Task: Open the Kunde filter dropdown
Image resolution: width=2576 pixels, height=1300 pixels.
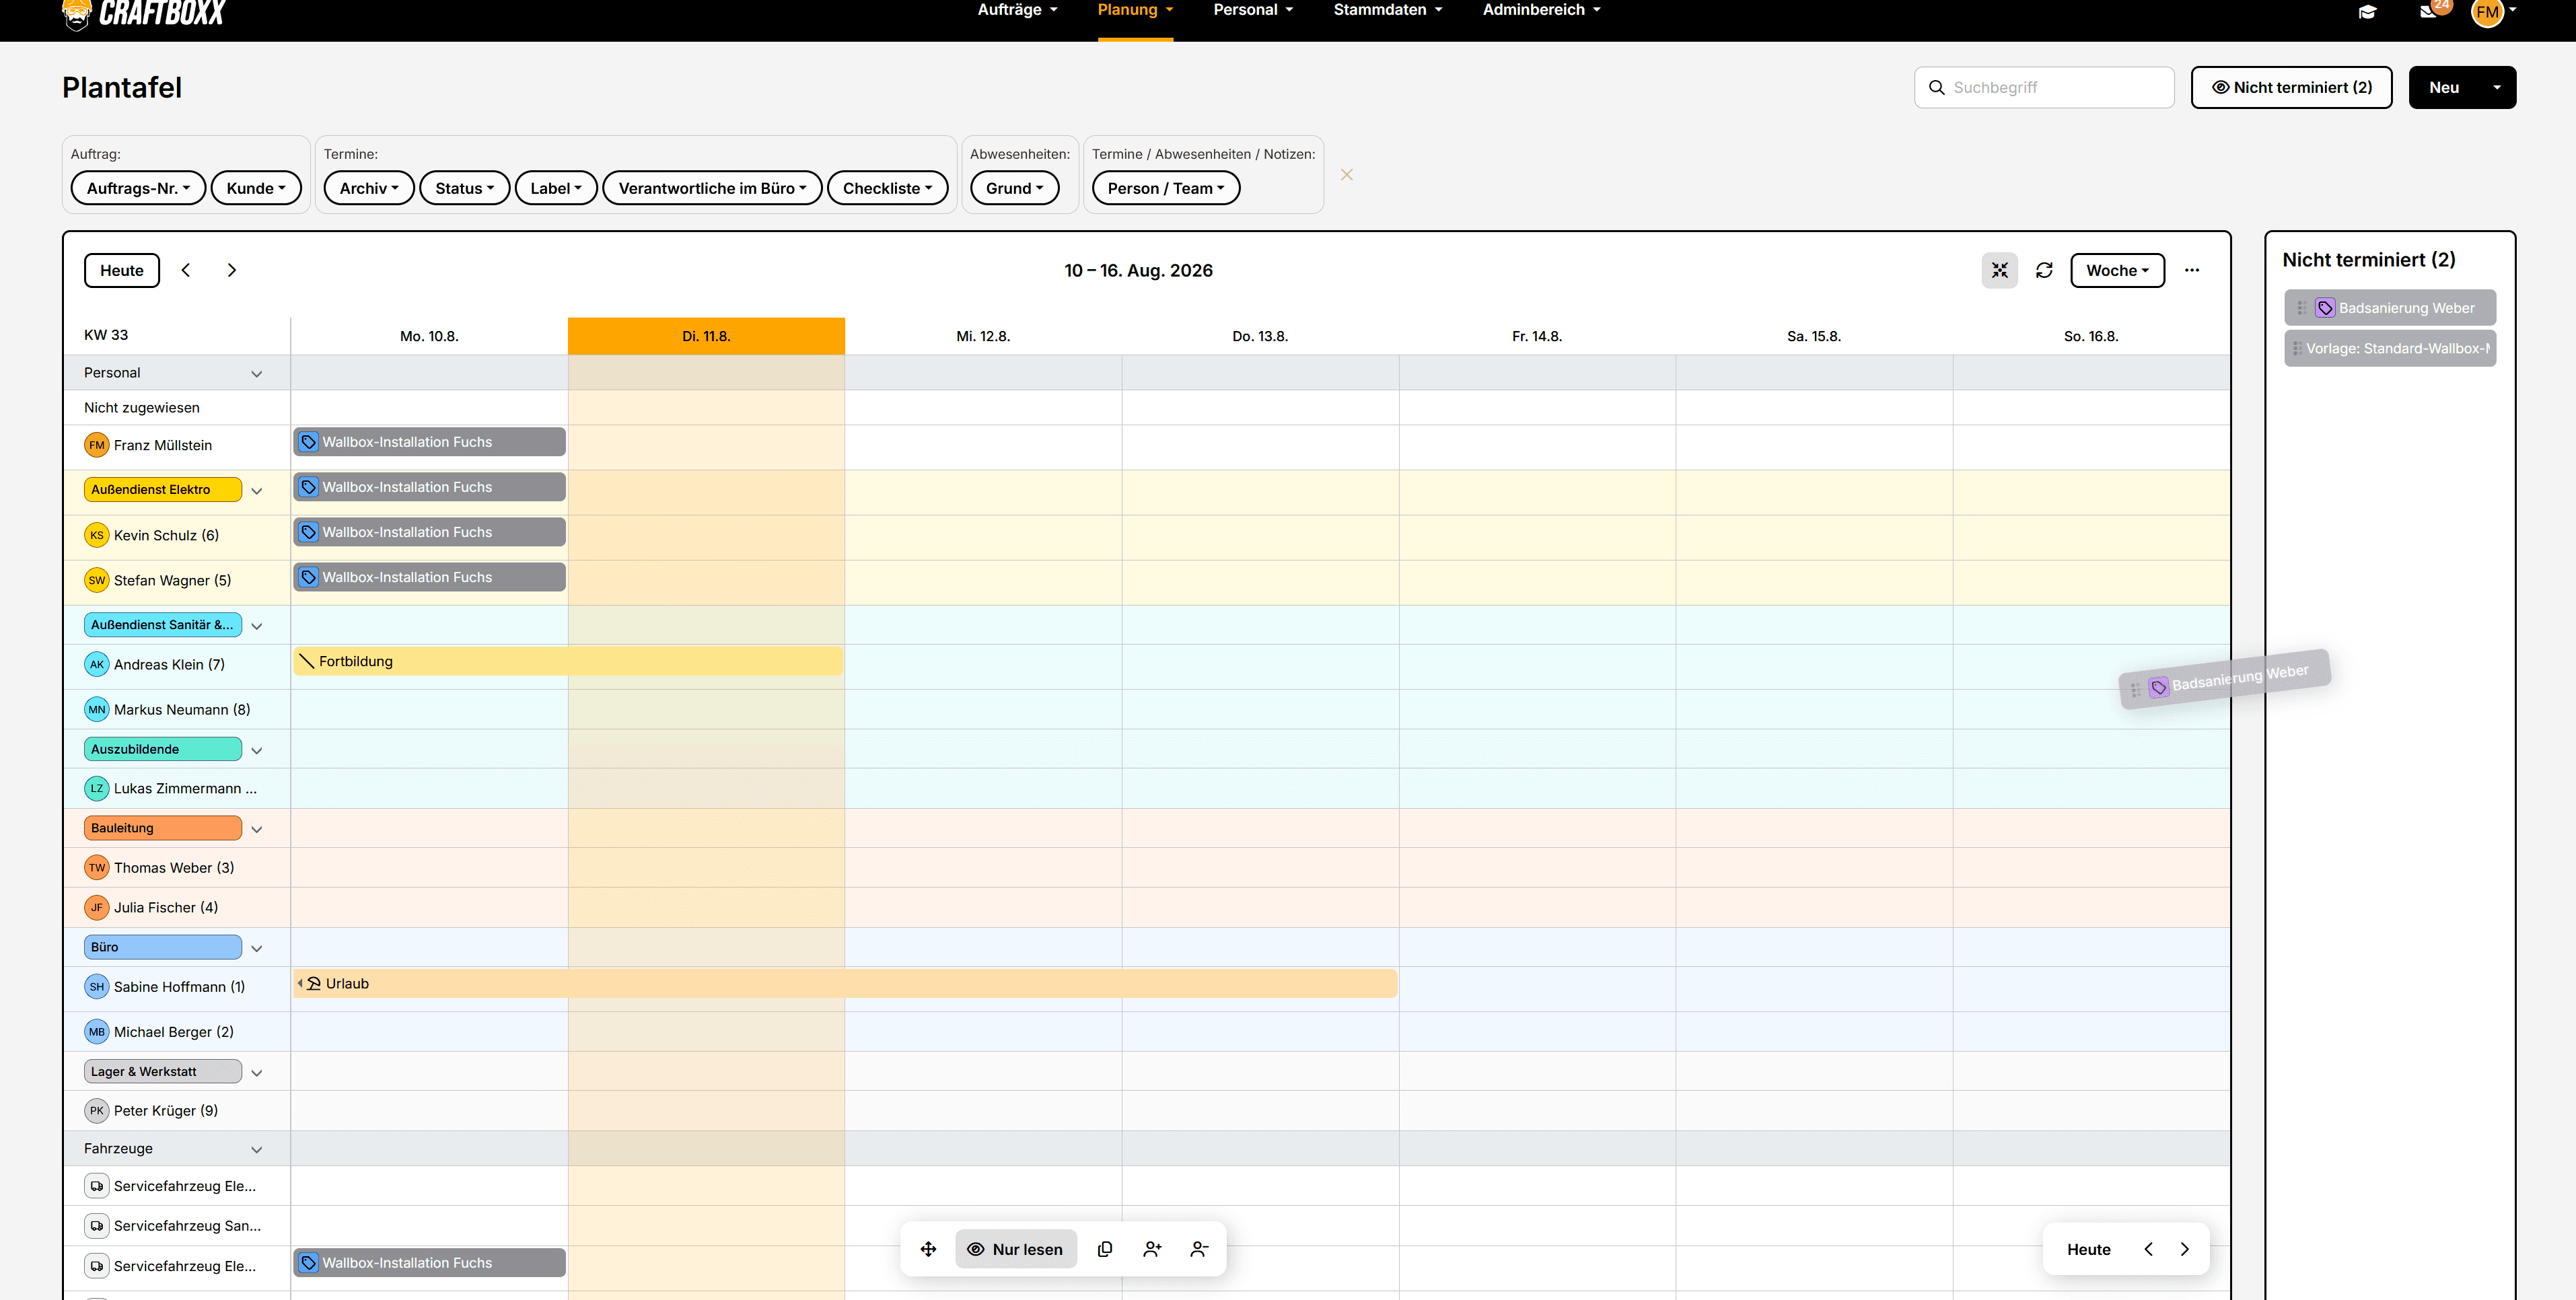Action: pos(256,188)
